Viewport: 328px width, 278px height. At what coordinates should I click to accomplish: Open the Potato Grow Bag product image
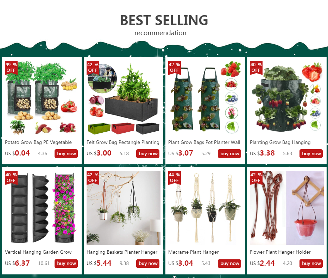pyautogui.click(x=42, y=98)
